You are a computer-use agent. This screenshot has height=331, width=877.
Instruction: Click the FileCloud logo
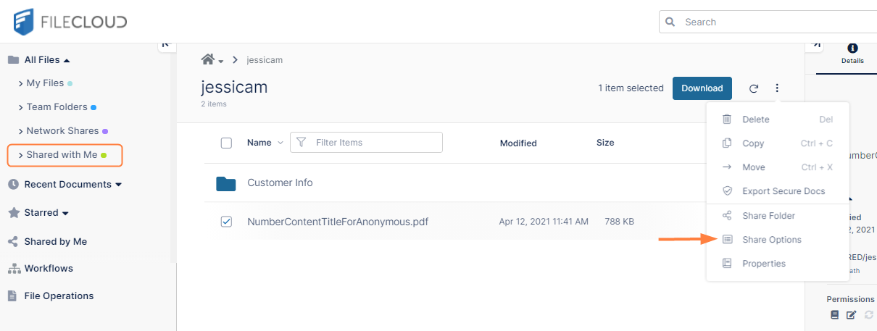click(x=70, y=22)
